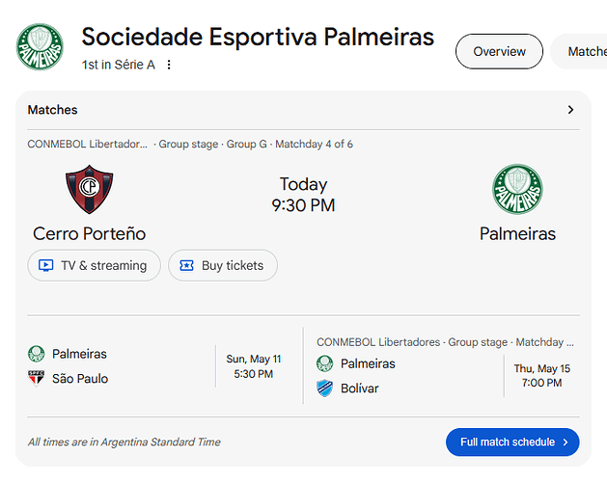607x482 pixels.
Task: Click the Bolívar club crest
Action: click(x=324, y=388)
